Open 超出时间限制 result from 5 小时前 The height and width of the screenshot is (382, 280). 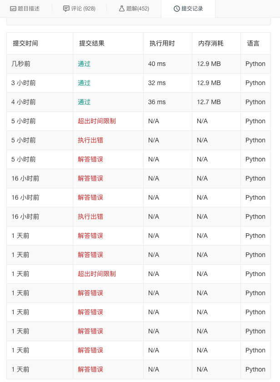97,121
